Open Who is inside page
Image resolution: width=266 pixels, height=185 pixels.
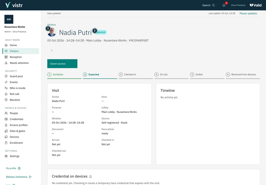pos(21,88)
